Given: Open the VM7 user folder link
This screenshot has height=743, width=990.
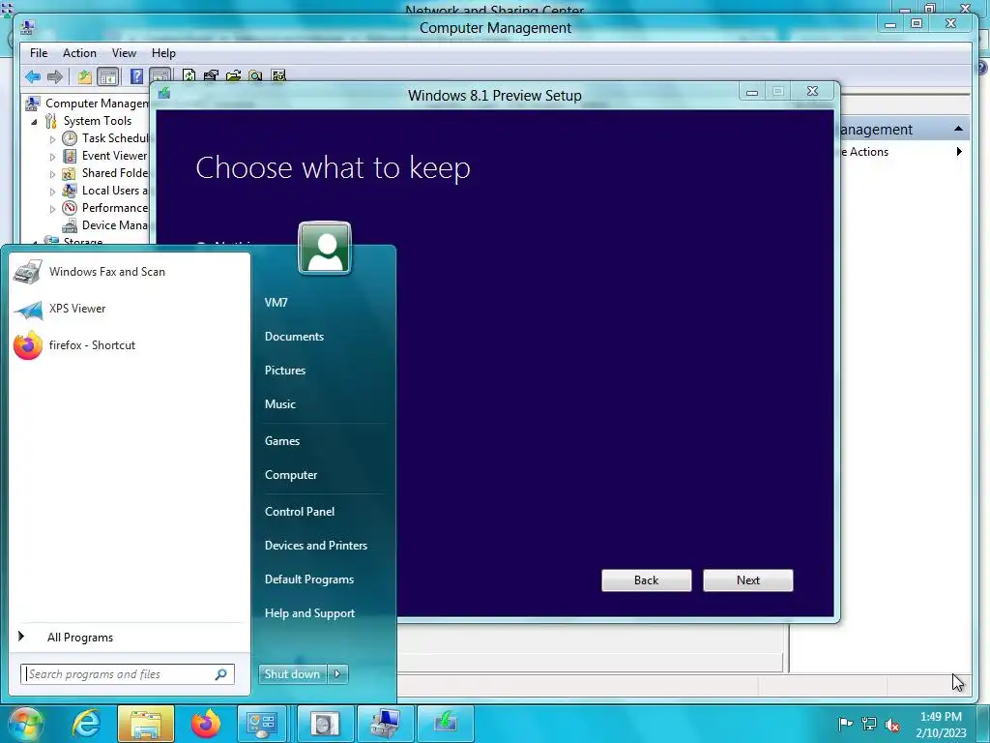Looking at the screenshot, I should (x=276, y=303).
